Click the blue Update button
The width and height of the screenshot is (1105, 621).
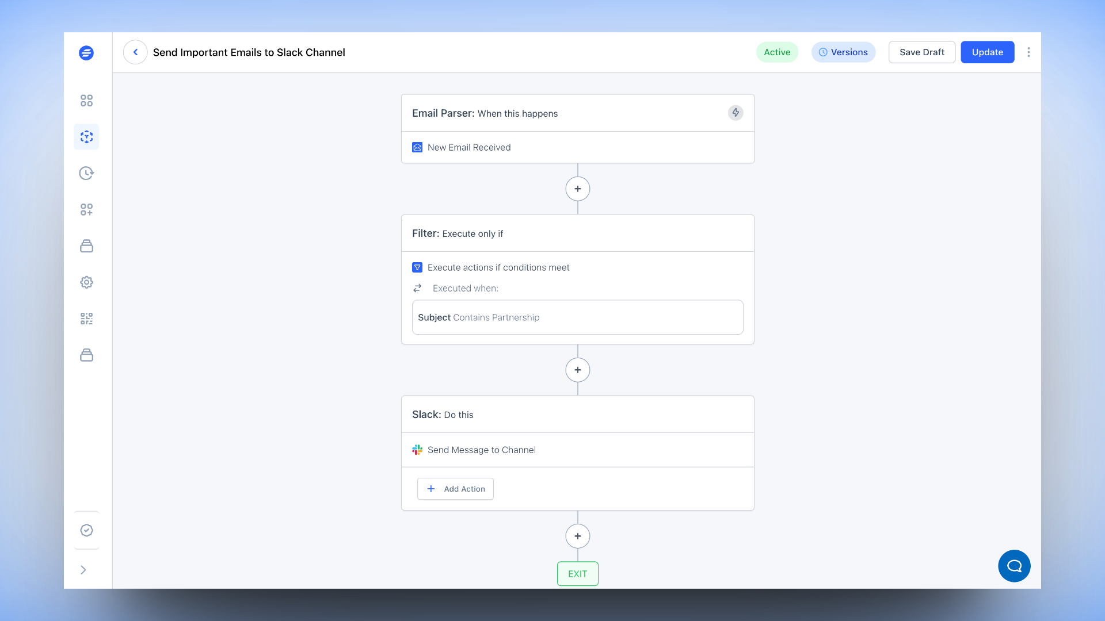pyautogui.click(x=987, y=52)
